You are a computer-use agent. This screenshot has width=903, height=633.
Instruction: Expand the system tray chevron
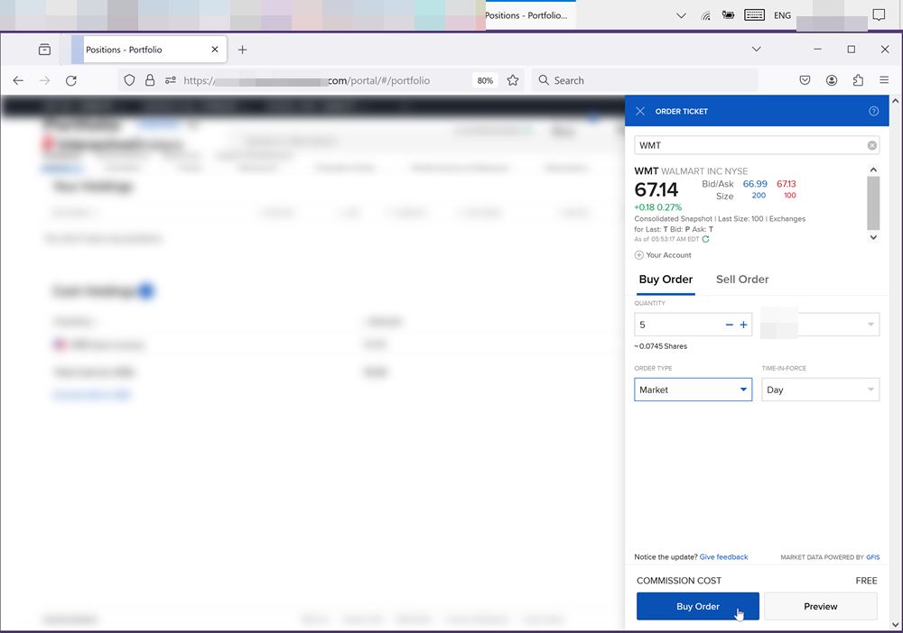[x=681, y=15]
